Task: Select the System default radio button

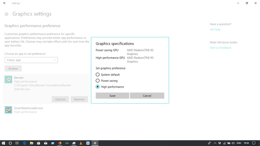Action: click(x=97, y=75)
